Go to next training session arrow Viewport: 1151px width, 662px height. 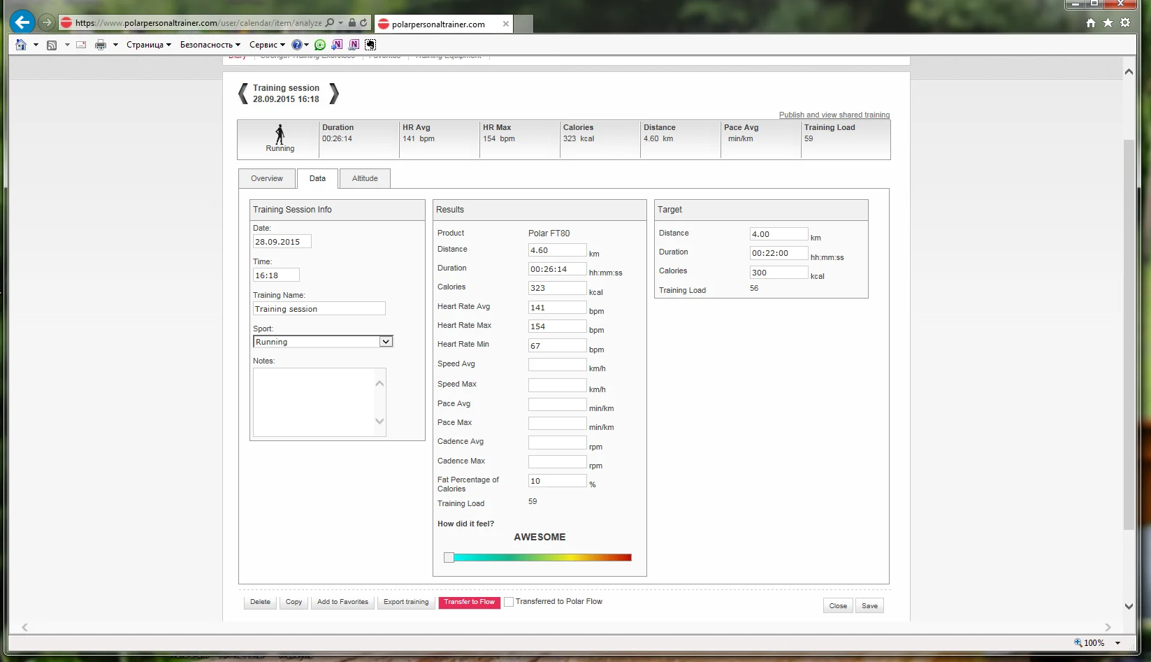tap(334, 94)
